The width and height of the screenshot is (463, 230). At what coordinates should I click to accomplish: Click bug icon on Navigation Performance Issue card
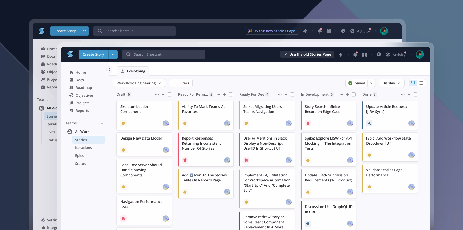123,218
